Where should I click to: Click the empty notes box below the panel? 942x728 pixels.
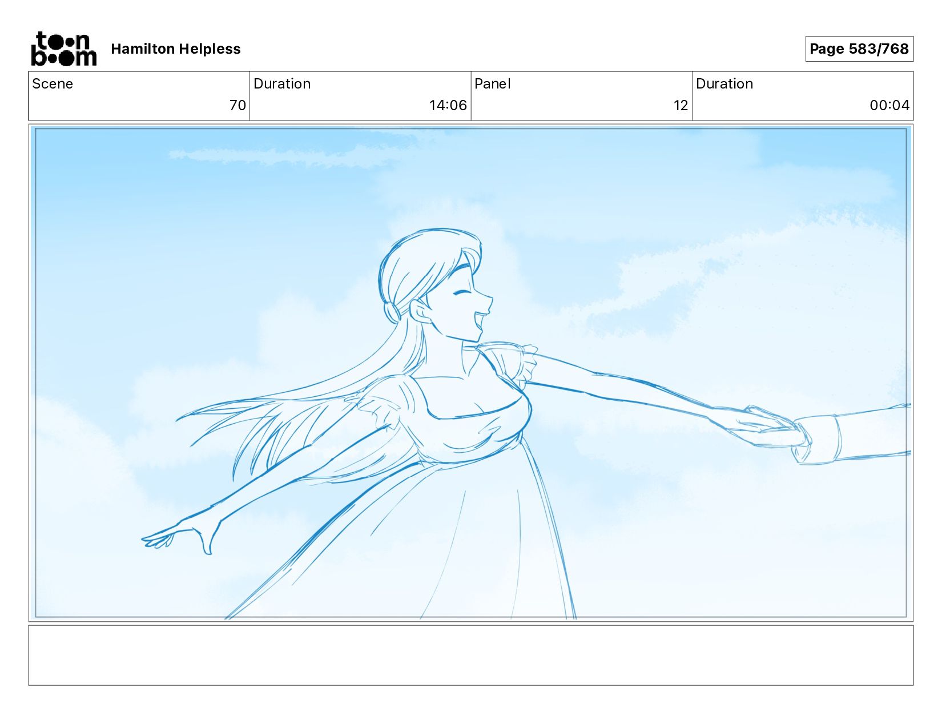(x=471, y=655)
